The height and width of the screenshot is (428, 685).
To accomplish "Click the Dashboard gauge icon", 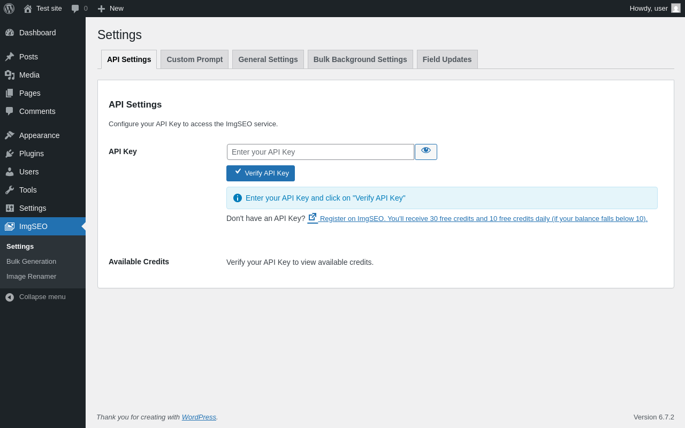I will click(10, 33).
